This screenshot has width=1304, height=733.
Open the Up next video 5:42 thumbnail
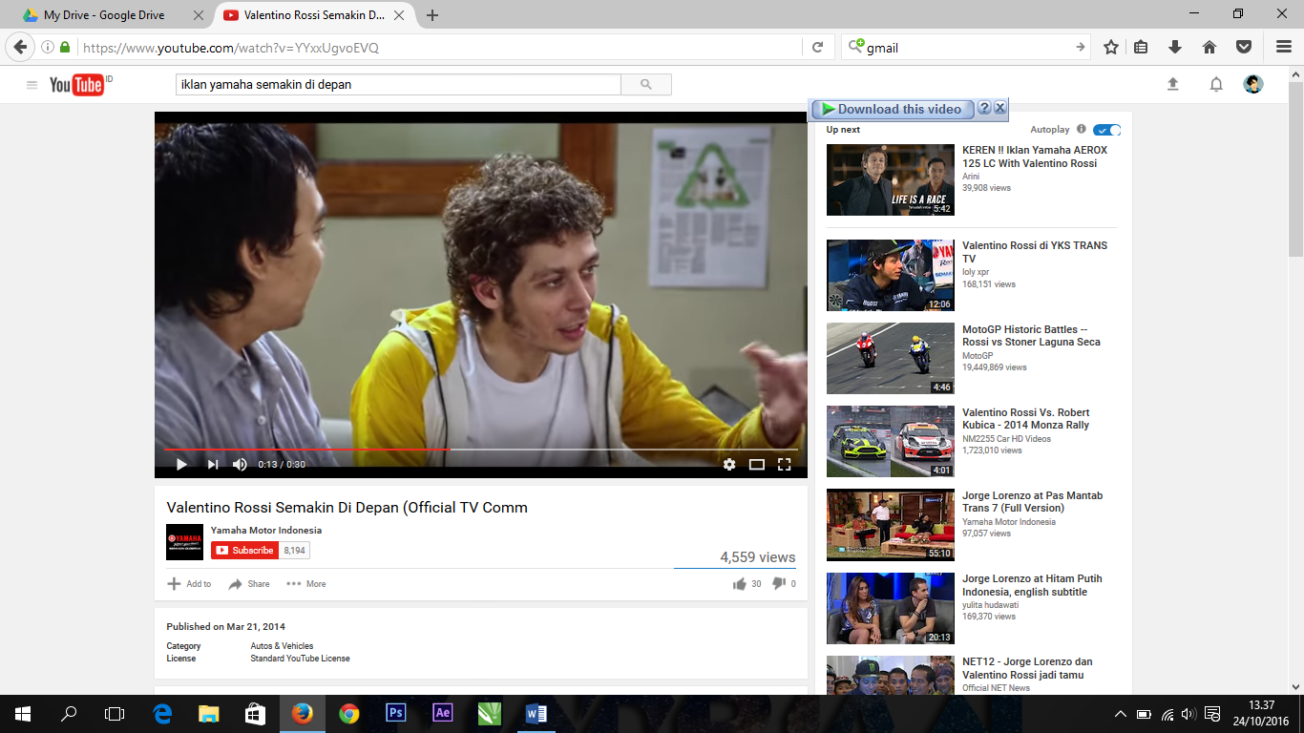[x=891, y=180]
